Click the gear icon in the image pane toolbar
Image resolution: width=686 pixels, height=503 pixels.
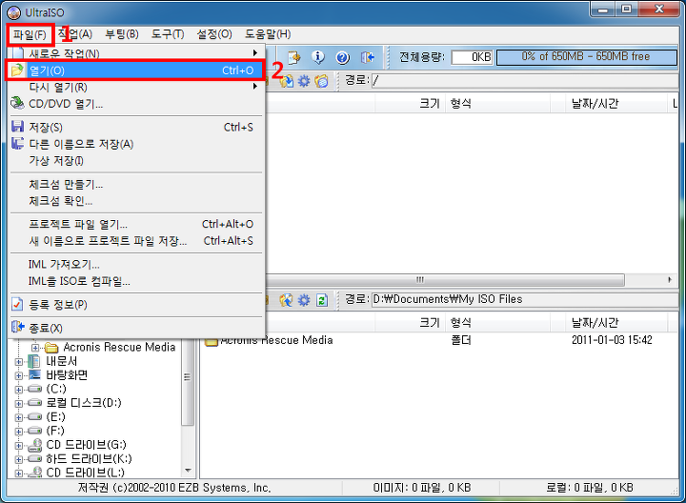[x=304, y=81]
